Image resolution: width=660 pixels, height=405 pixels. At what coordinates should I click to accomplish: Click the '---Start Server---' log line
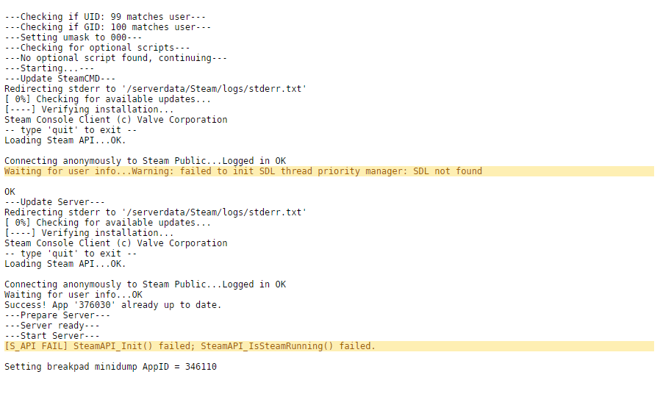[x=51, y=336]
